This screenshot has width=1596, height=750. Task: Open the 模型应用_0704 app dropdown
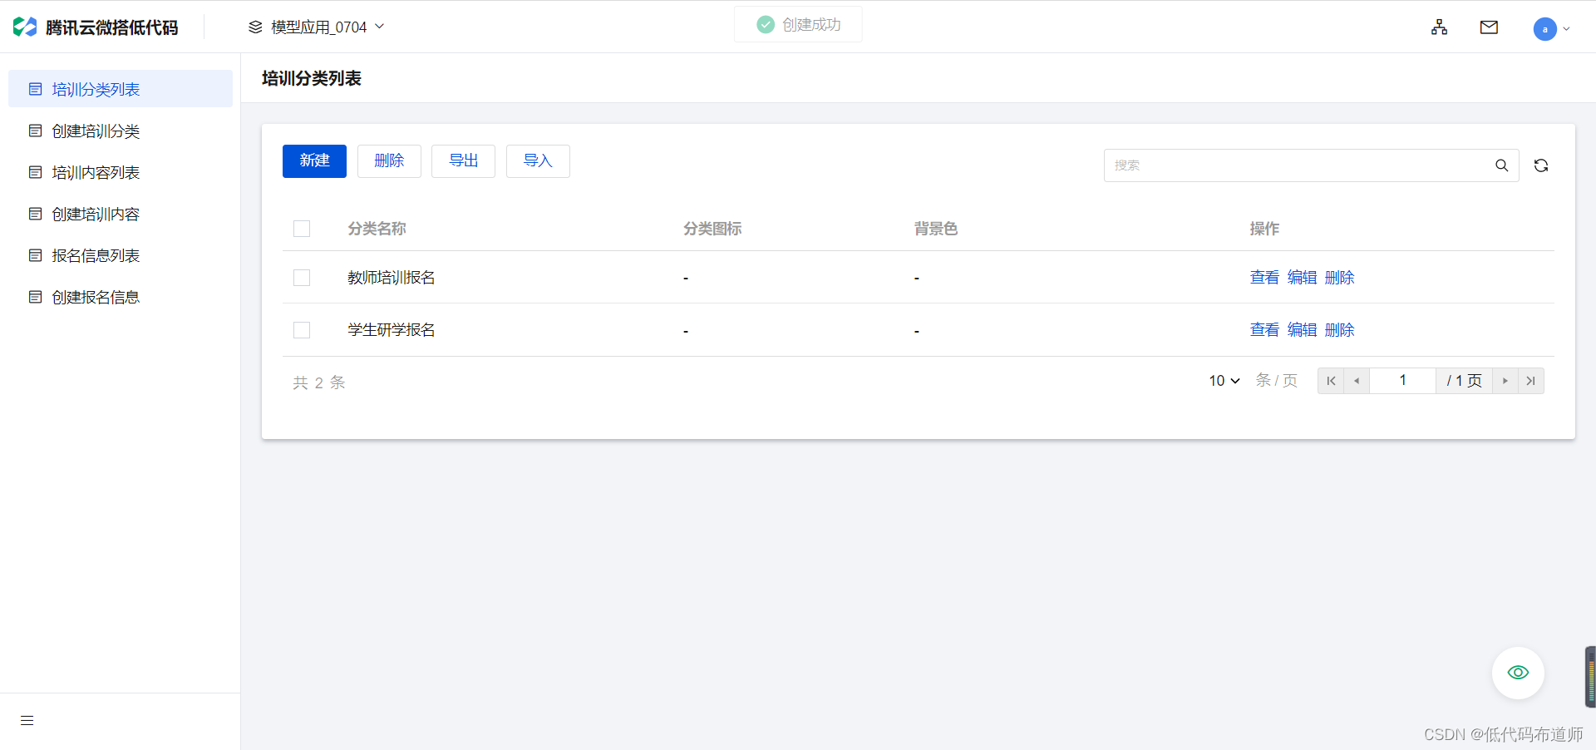point(317,27)
